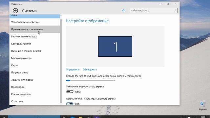The width and height of the screenshot is (210, 118).
Task: Toggle 'Автоматически настраивать яркость экрана' switch
Action: [70, 104]
